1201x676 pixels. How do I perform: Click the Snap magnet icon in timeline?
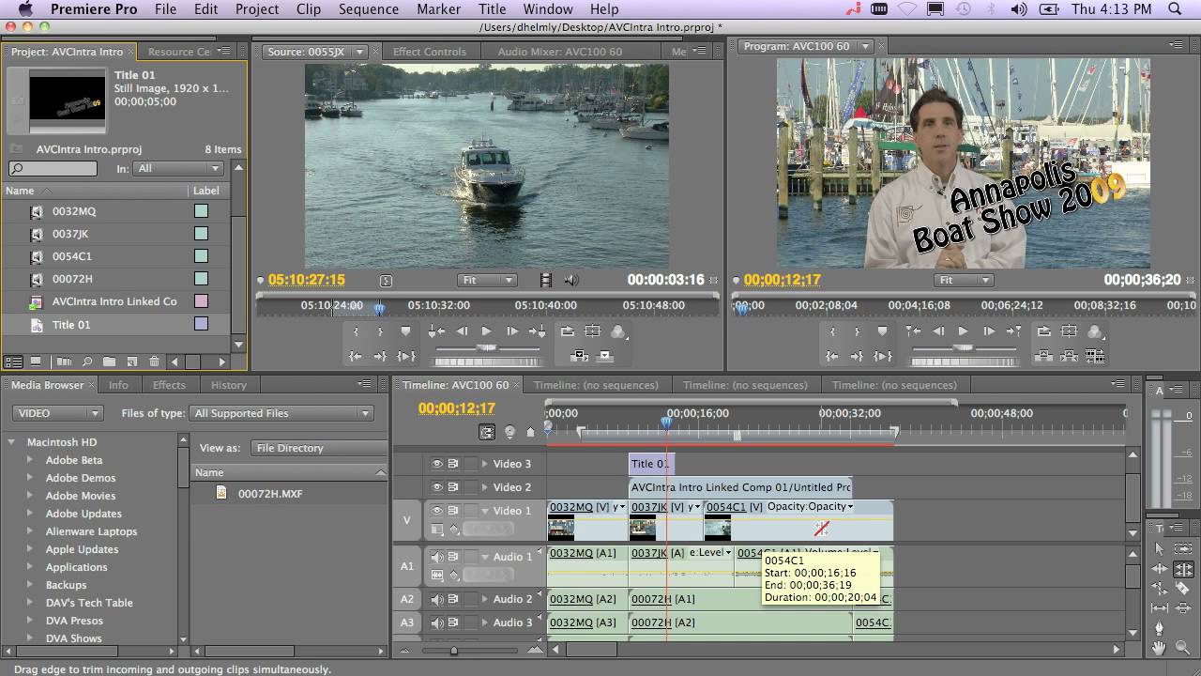click(x=487, y=432)
